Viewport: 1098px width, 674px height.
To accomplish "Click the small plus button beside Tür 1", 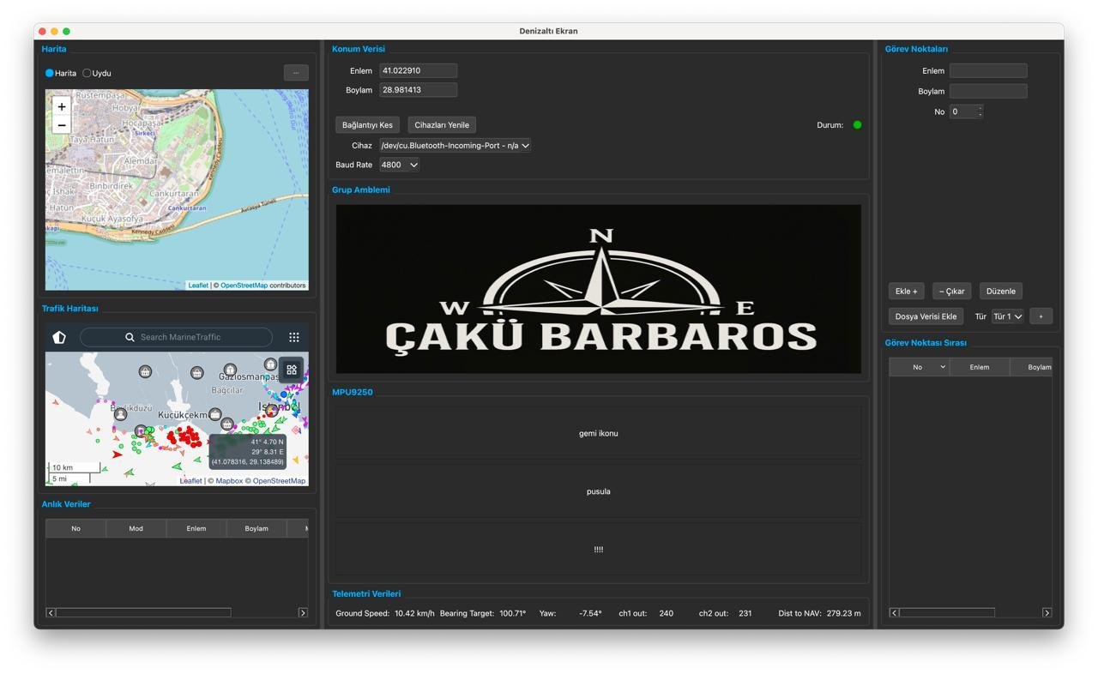I will click(x=1041, y=316).
